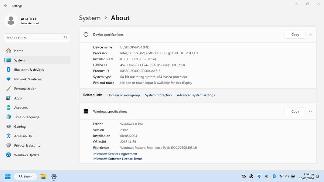
Task: Open Gaming settings
Action: (20, 126)
